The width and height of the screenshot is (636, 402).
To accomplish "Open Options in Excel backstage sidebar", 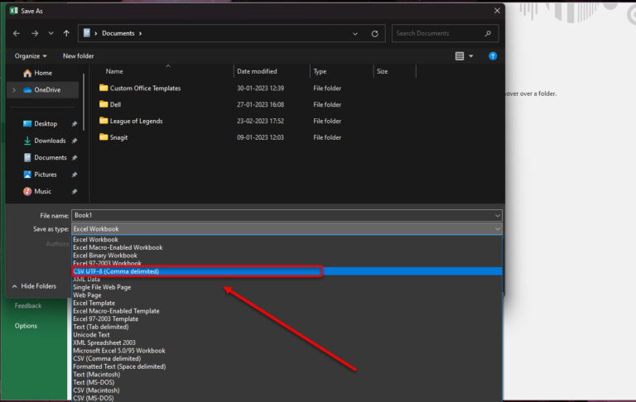I will 26,326.
